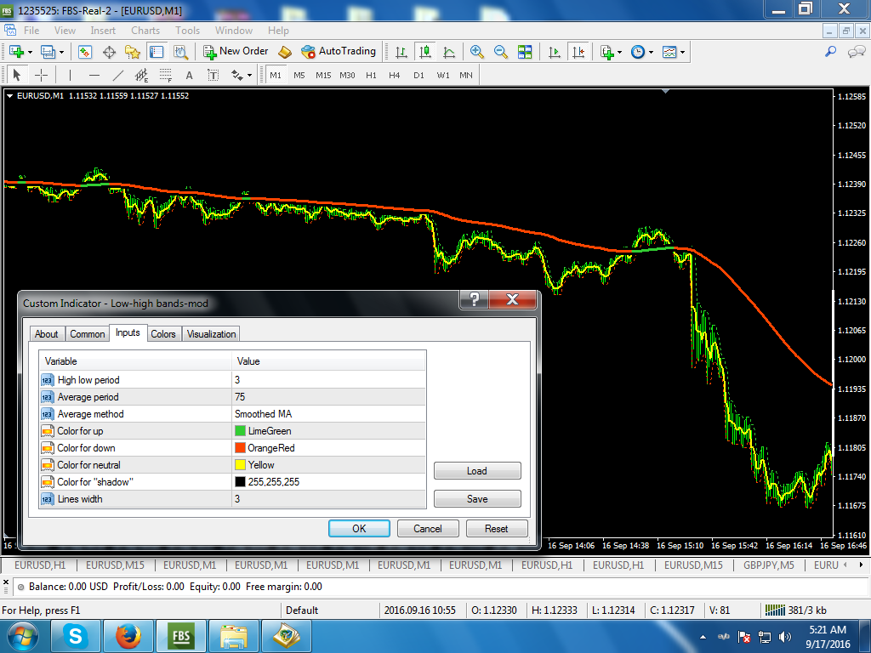Click the OrangeRed color swatch

coord(240,447)
